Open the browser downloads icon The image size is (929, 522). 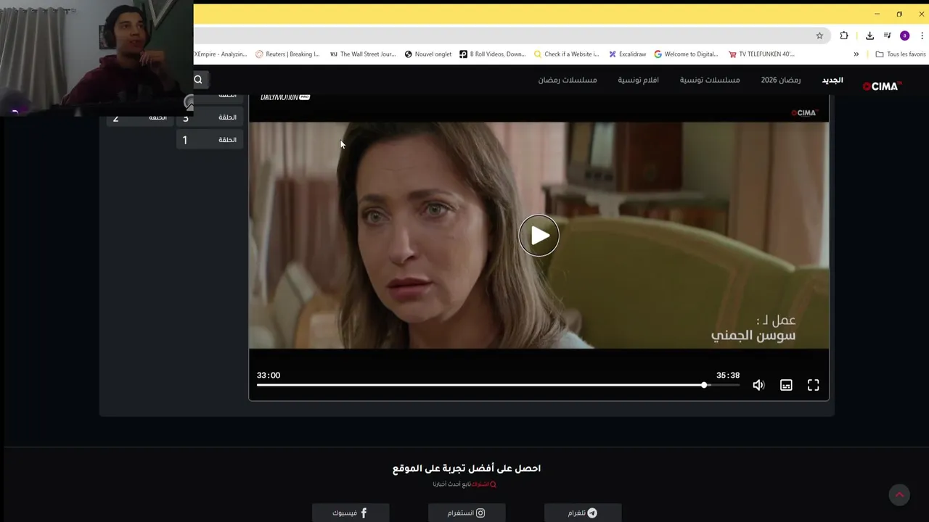(869, 36)
